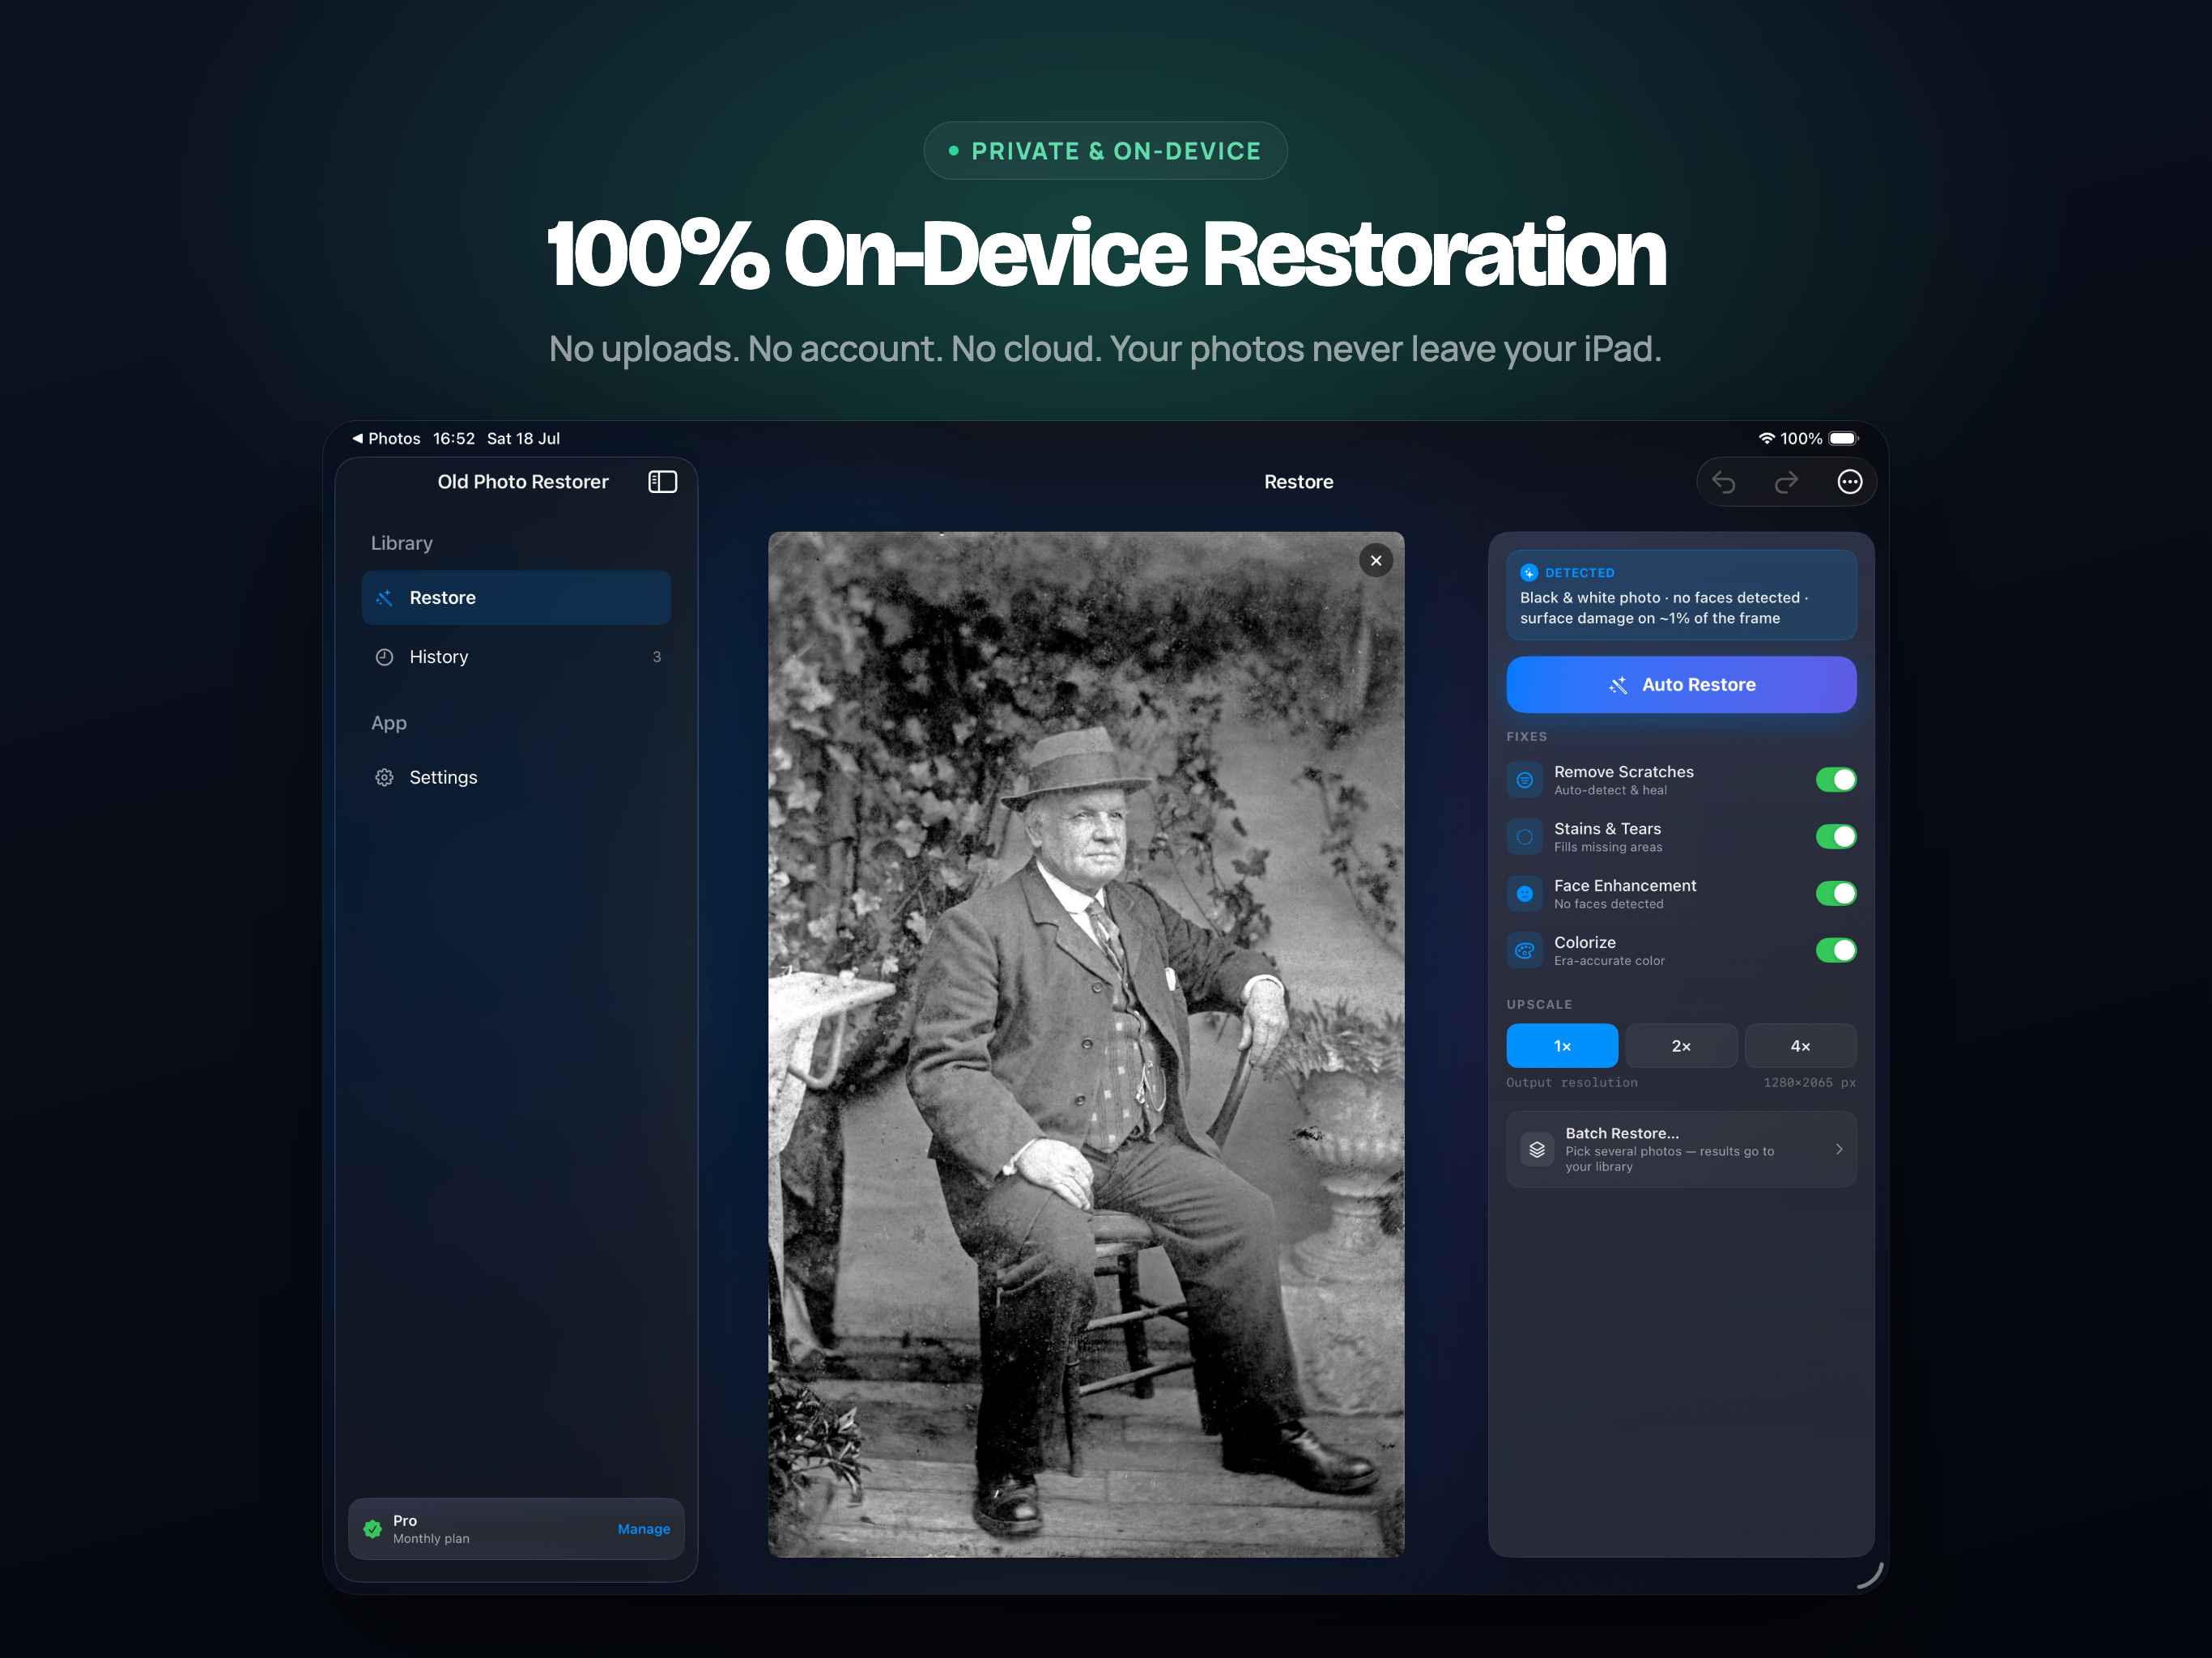Click the Detected sparkle icon
The height and width of the screenshot is (1658, 2212).
[1529, 573]
